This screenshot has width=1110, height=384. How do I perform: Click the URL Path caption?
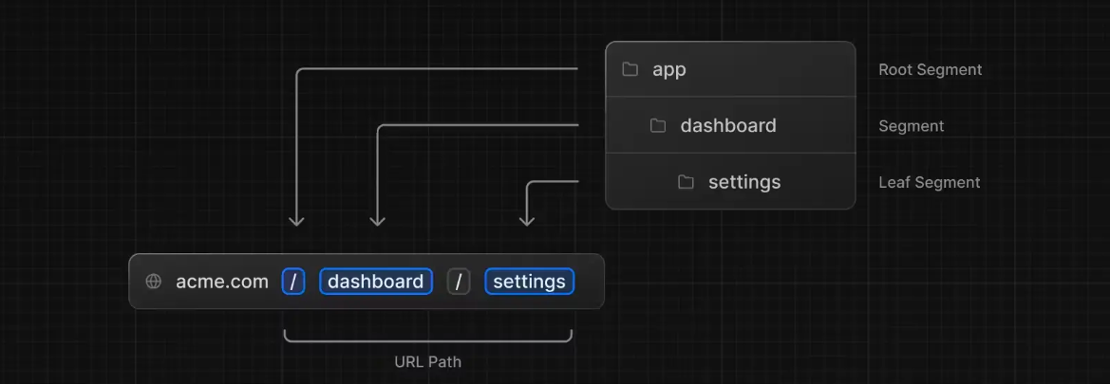pyautogui.click(x=427, y=362)
